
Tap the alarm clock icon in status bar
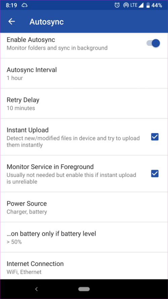click(117, 5)
